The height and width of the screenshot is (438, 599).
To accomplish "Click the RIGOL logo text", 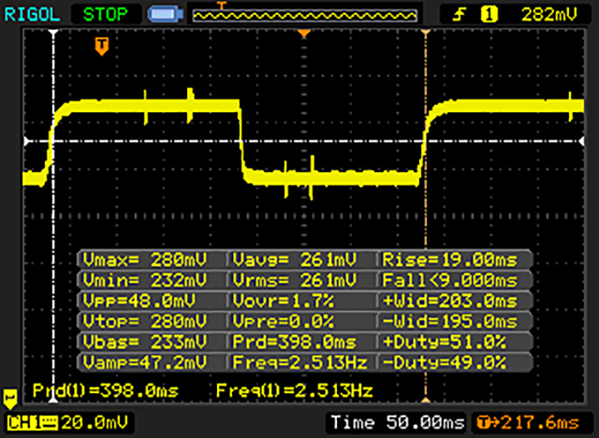I will point(32,15).
